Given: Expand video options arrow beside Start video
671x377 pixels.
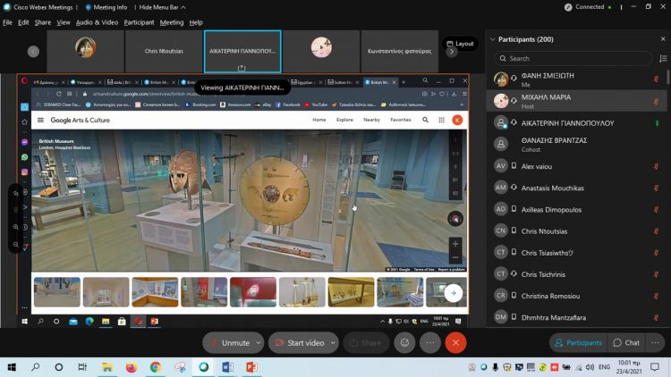Looking at the screenshot, I should pyautogui.click(x=333, y=343).
